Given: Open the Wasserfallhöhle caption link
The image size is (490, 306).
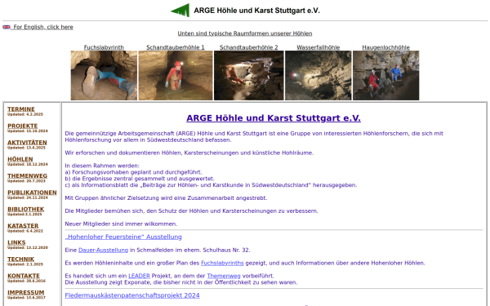Looking at the screenshot, I should [318, 47].
